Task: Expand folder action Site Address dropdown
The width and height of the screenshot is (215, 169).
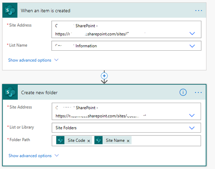Action: click(x=192, y=115)
